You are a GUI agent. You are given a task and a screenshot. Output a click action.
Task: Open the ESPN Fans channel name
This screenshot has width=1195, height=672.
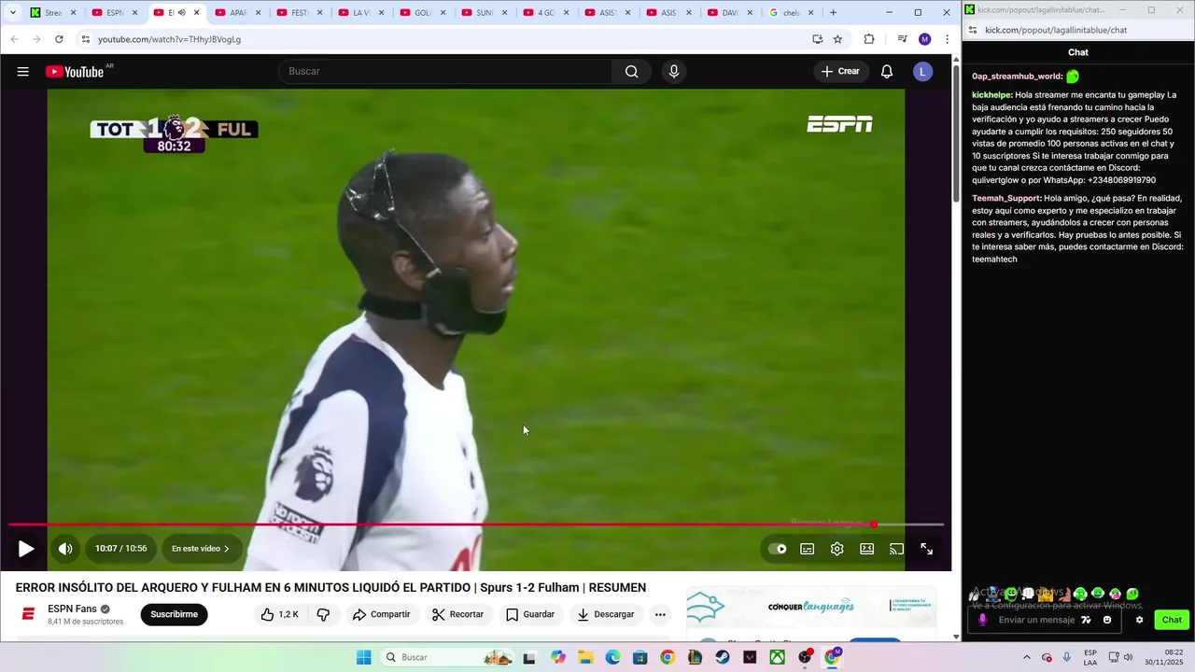click(x=72, y=609)
